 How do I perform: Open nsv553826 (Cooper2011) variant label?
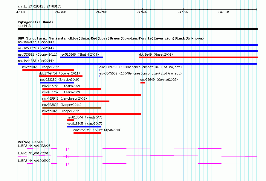coord(62,111)
